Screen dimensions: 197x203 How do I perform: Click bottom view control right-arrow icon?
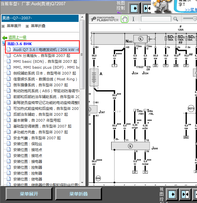pyautogui.click(x=172, y=194)
